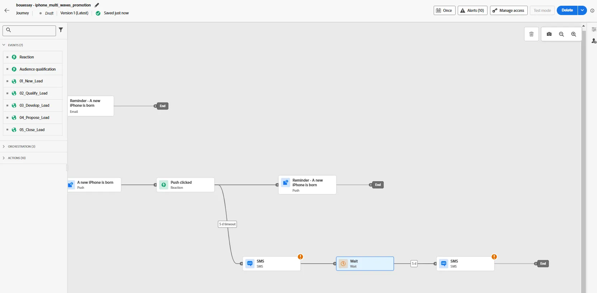
Task: Open the journey information icon beside Delete
Action: 592,10
